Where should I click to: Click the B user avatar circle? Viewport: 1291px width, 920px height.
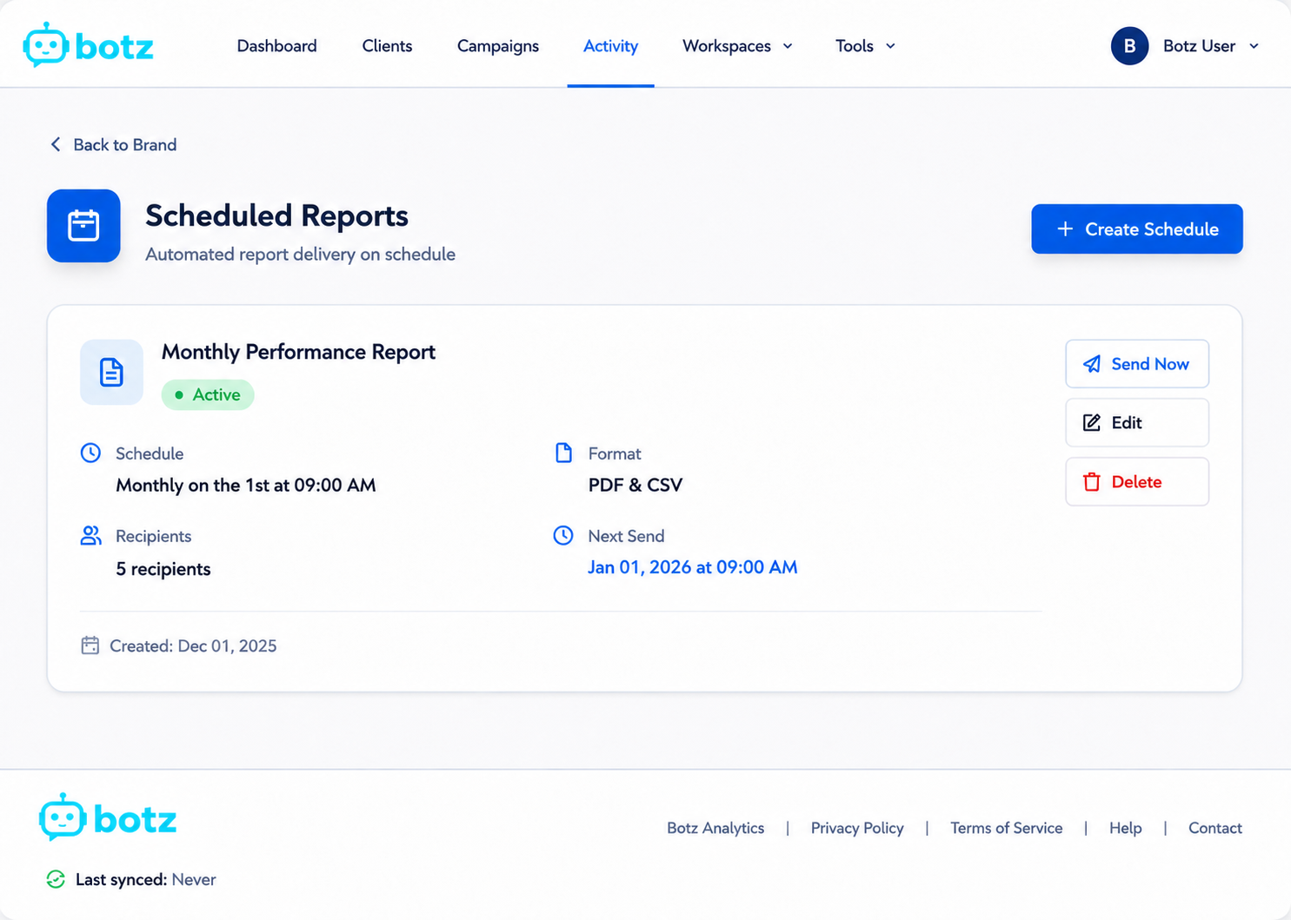click(1129, 46)
